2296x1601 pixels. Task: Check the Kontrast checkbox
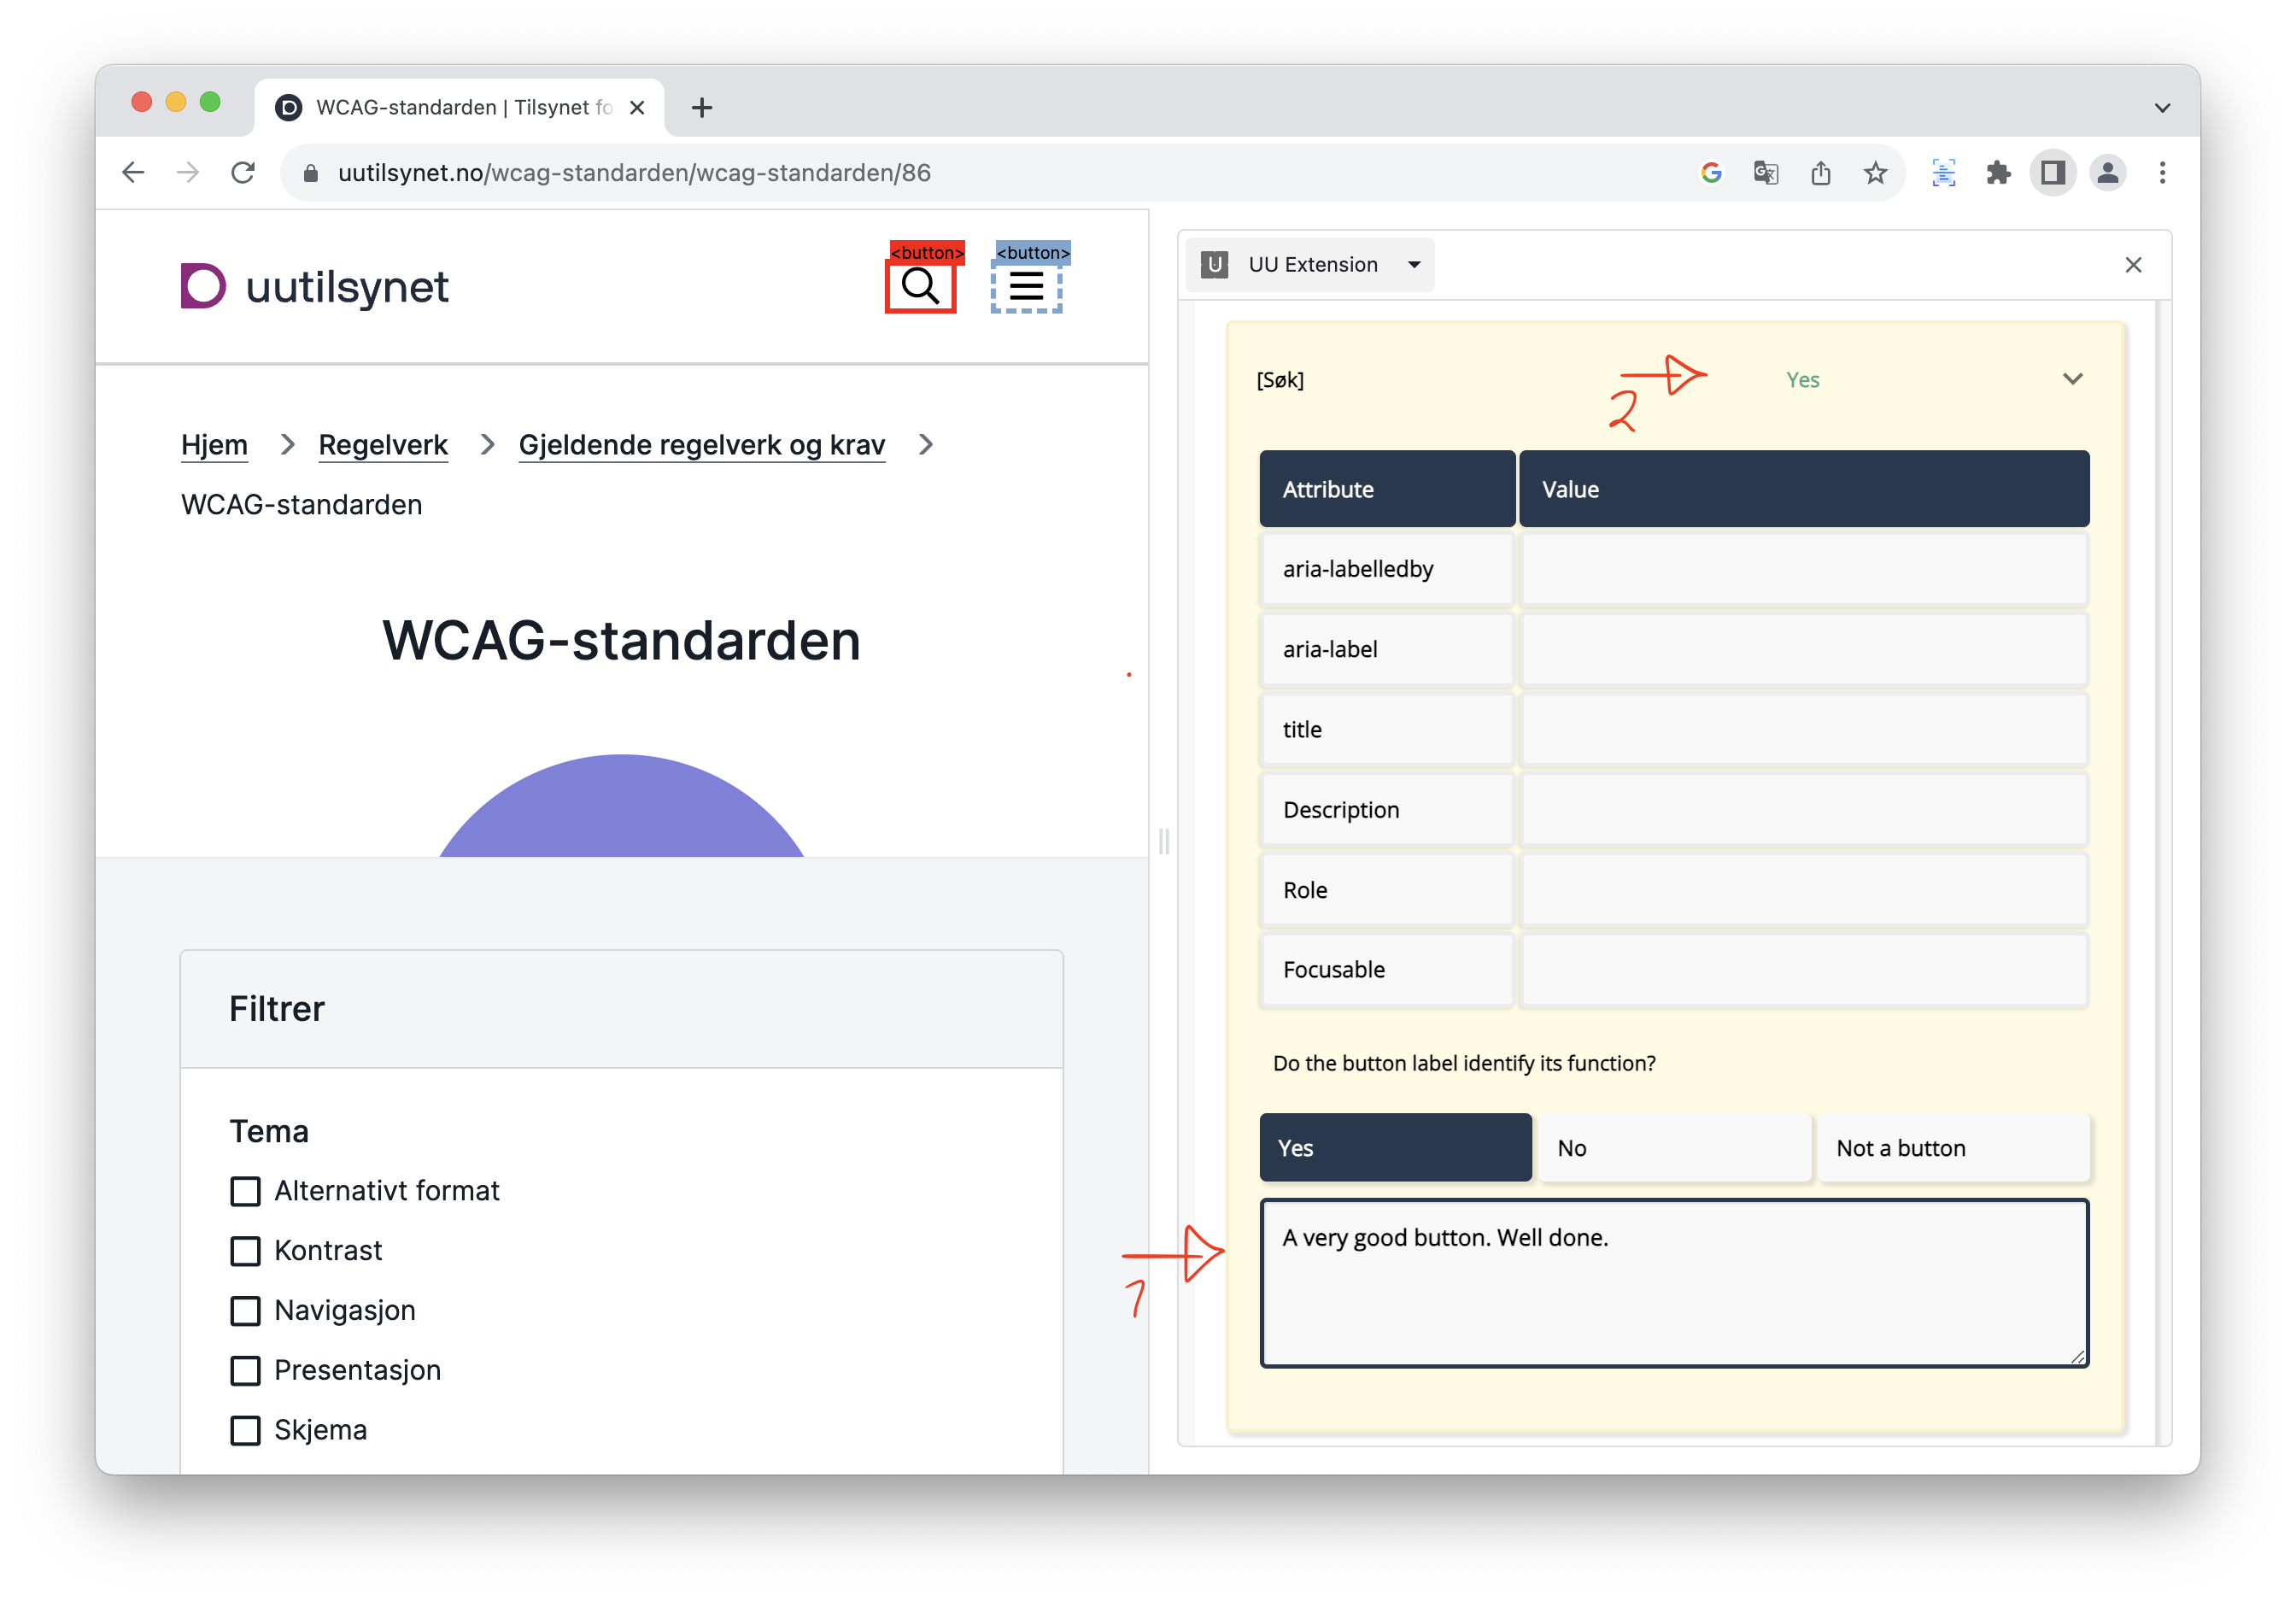245,1251
